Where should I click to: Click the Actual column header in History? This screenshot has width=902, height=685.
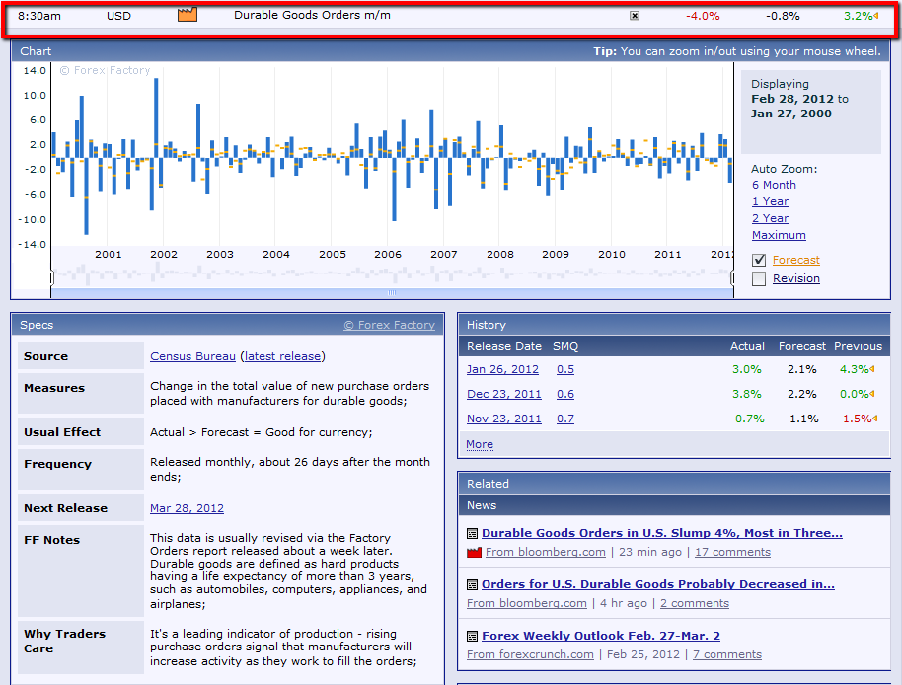(x=747, y=346)
